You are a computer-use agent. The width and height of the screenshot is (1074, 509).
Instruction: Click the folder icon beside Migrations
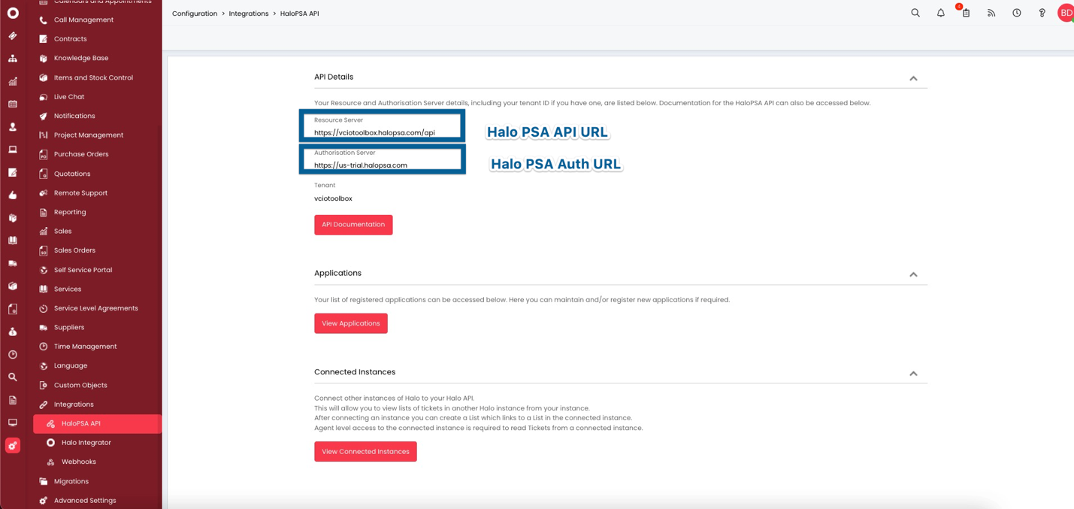[x=43, y=481]
